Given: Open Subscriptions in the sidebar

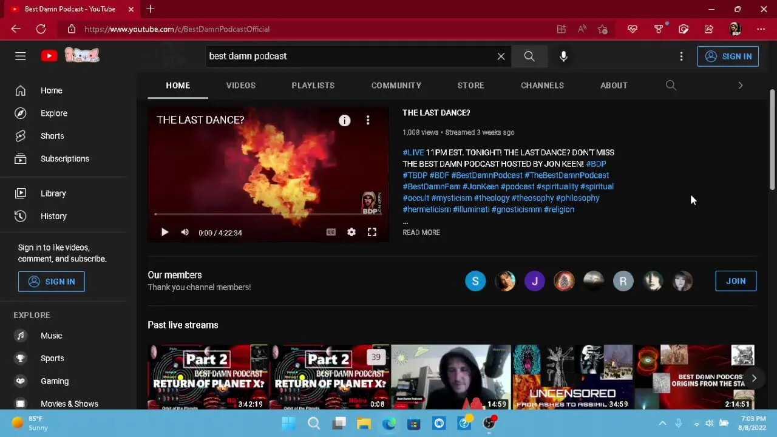Looking at the screenshot, I should click(x=64, y=158).
